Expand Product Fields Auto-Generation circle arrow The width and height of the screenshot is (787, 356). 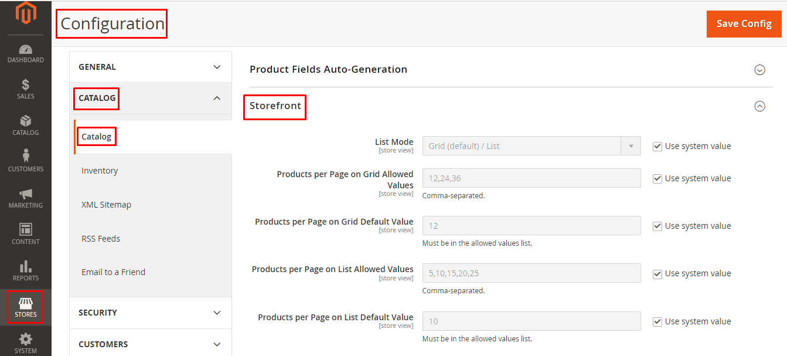pos(759,70)
